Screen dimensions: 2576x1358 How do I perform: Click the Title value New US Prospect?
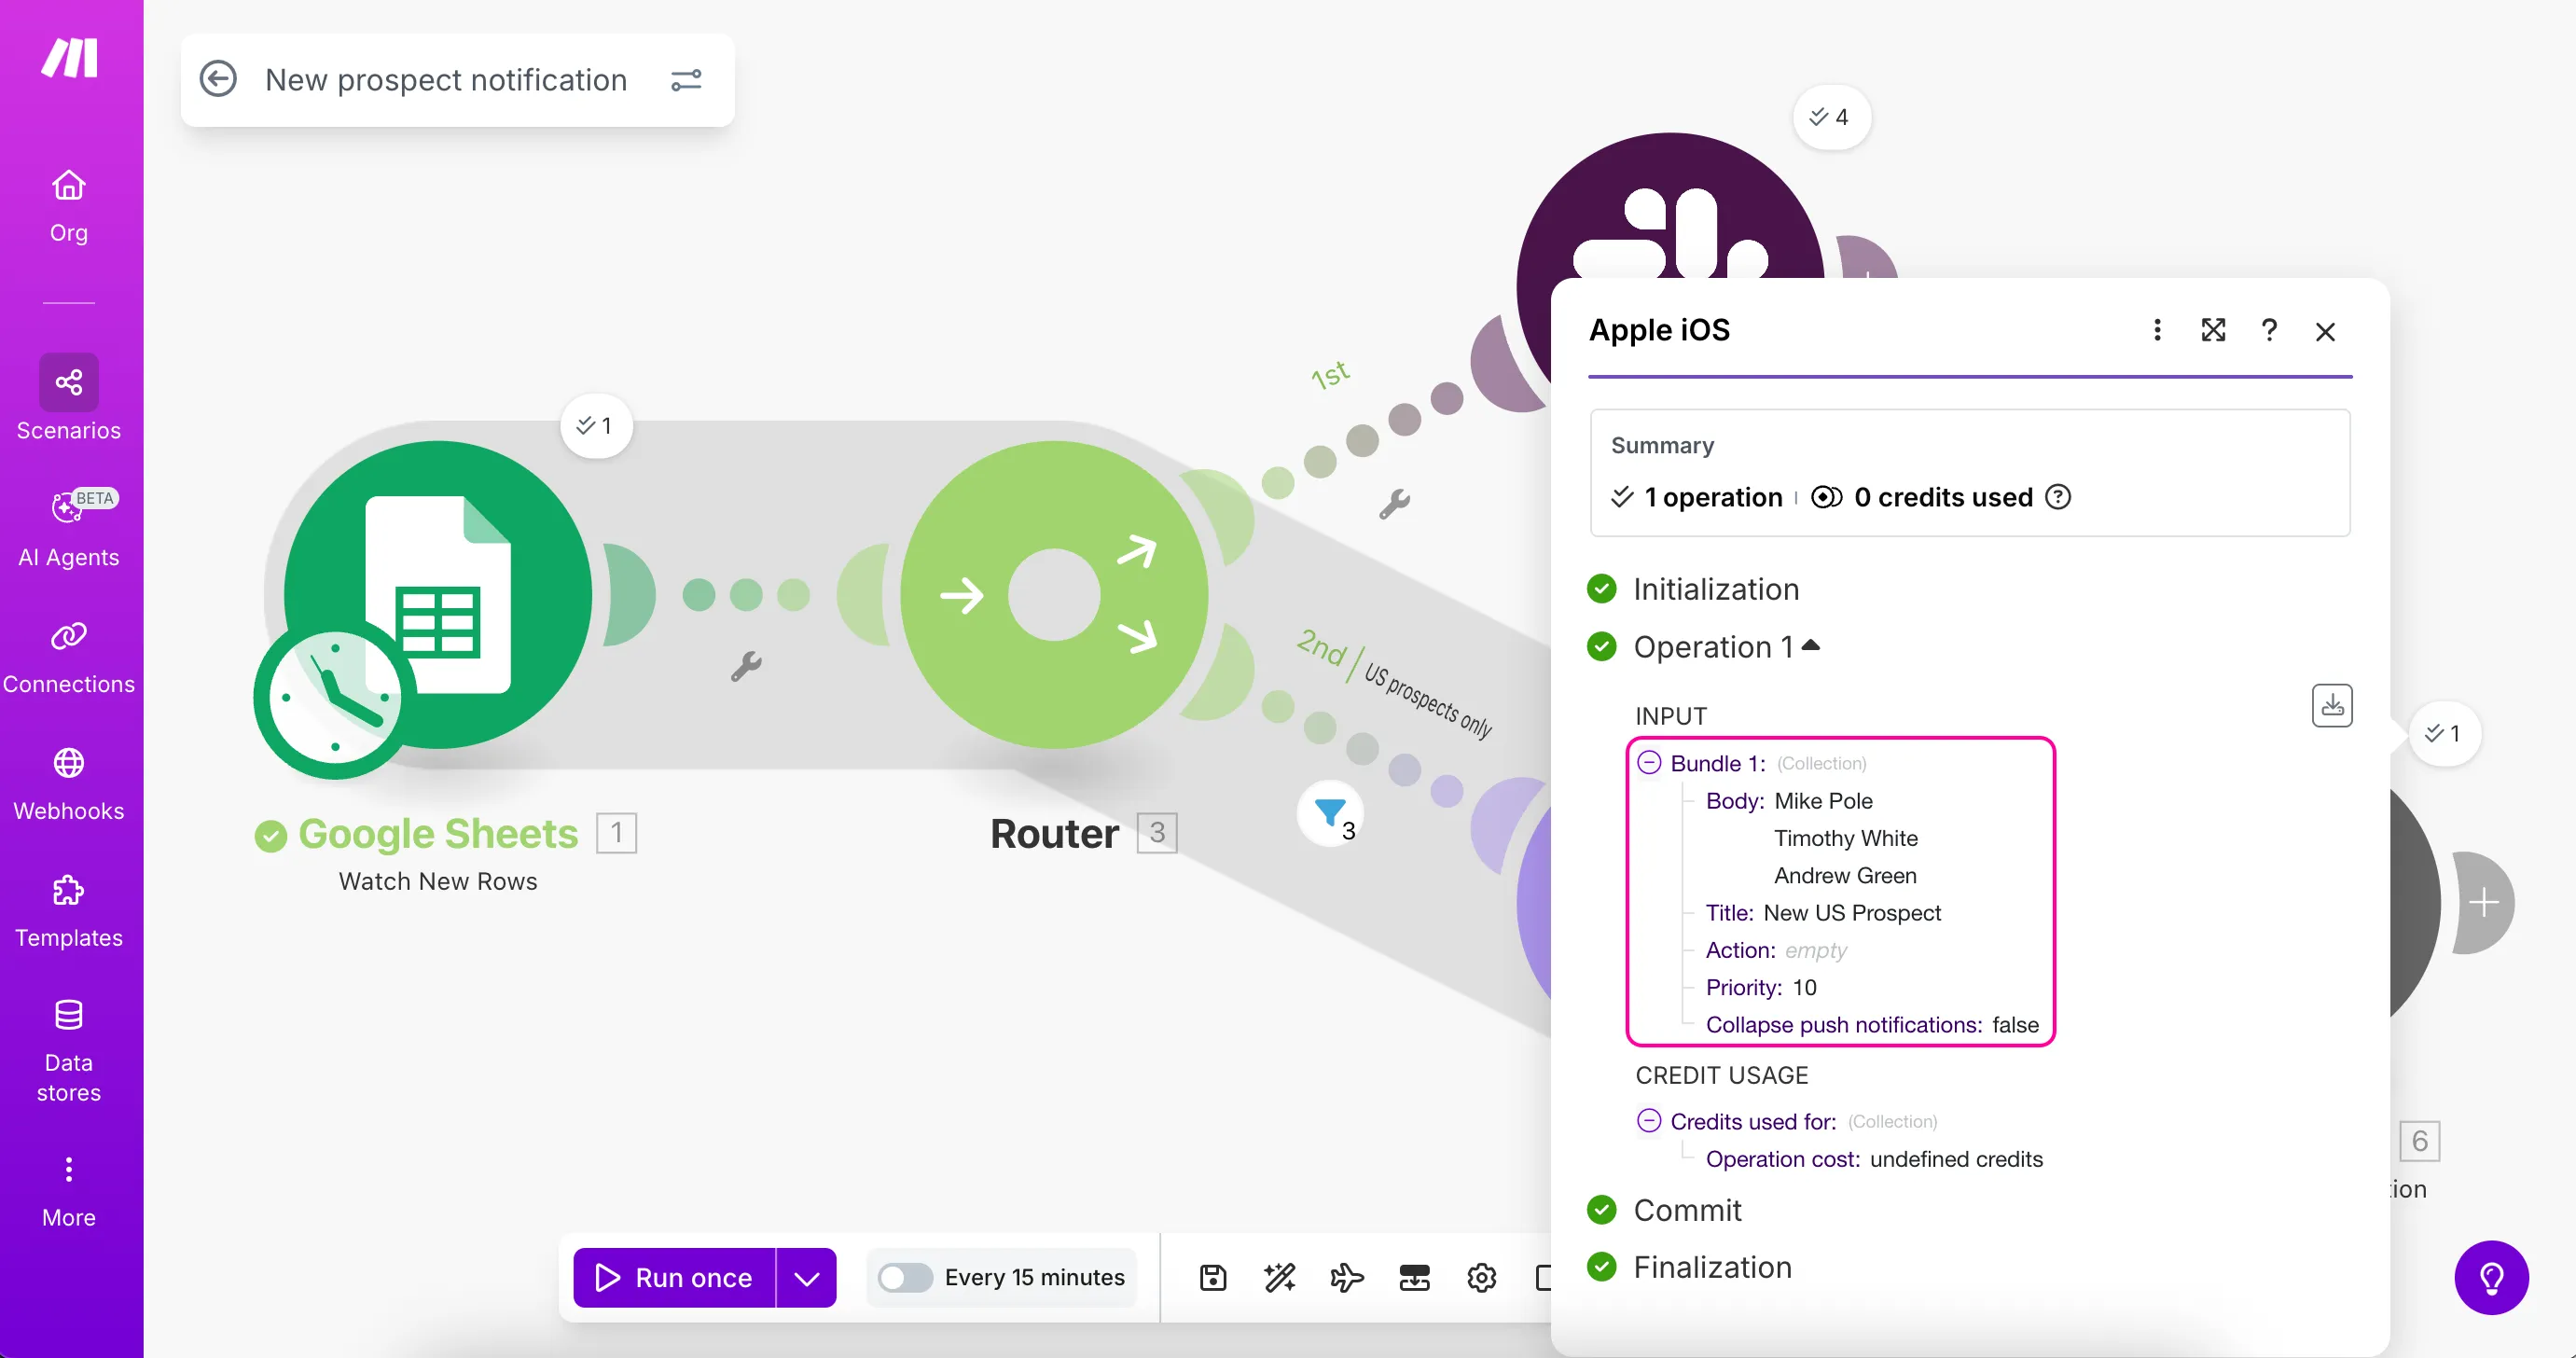(x=1852, y=913)
